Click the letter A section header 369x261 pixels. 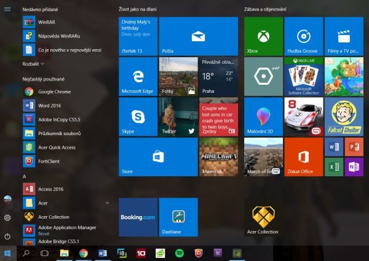24,176
